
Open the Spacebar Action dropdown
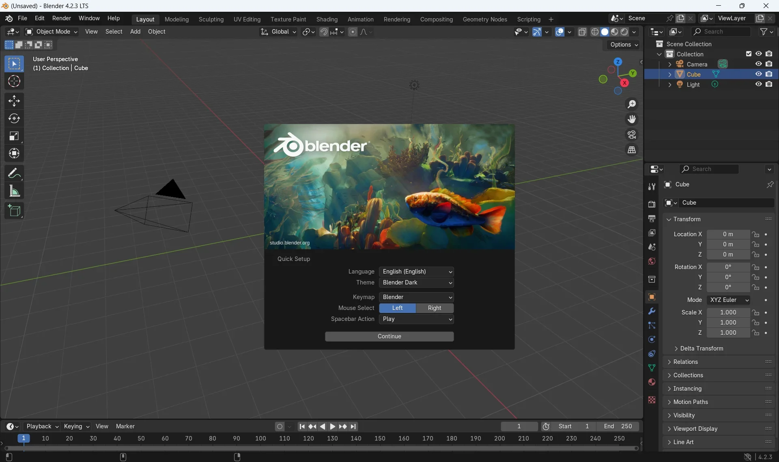416,319
